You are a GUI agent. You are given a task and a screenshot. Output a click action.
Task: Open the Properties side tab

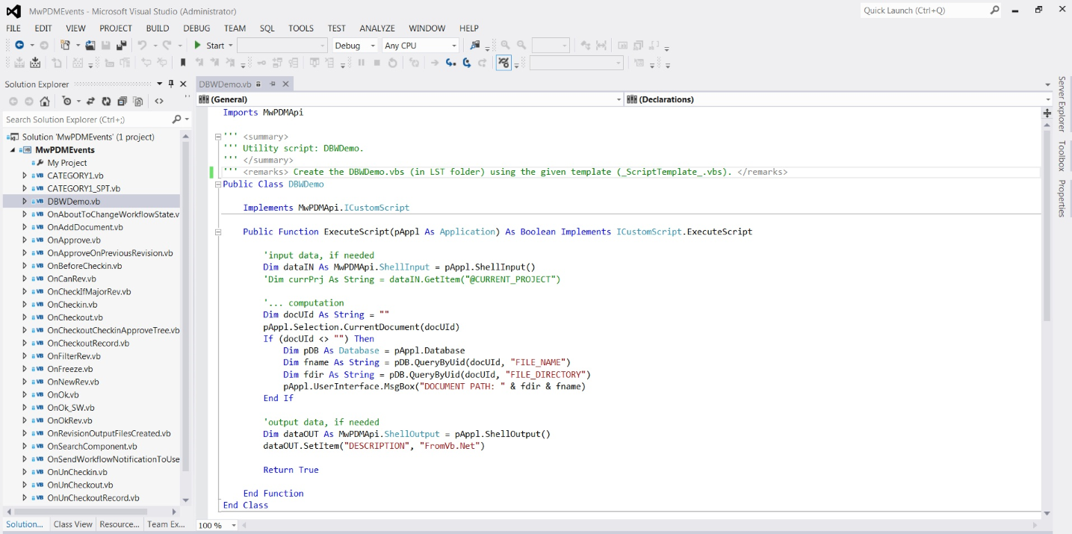pyautogui.click(x=1062, y=199)
